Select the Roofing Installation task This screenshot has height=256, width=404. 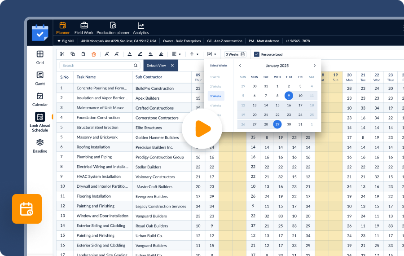click(x=93, y=147)
